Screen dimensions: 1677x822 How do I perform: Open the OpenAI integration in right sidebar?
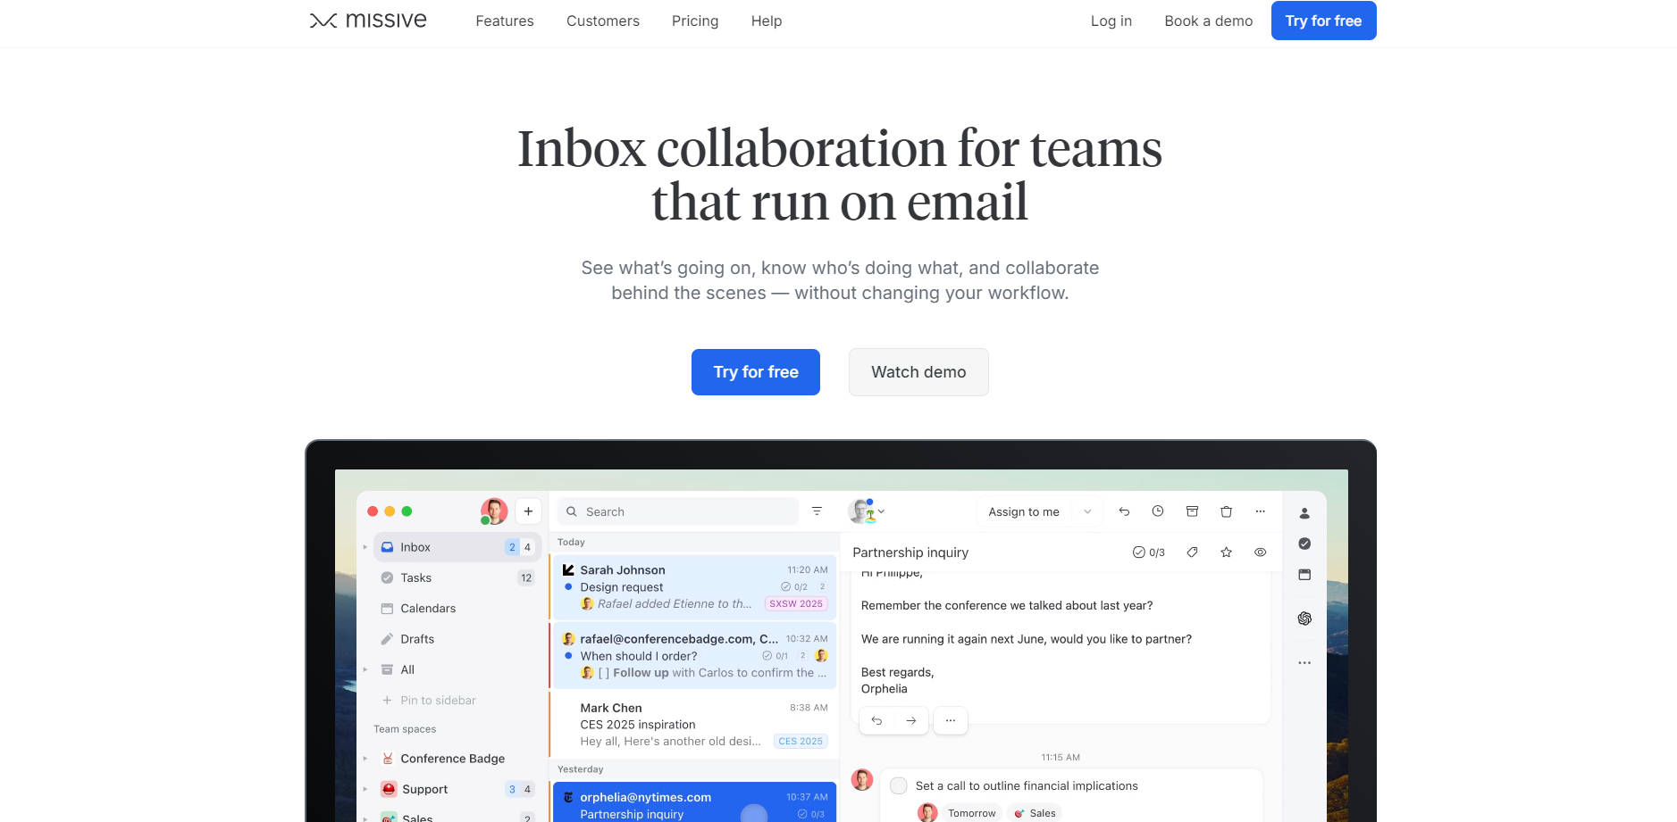1304,619
